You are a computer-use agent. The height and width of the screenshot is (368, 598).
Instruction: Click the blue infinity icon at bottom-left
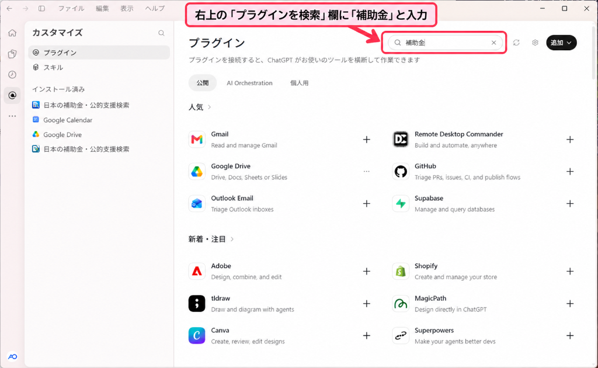click(x=13, y=356)
